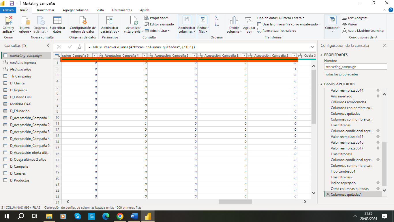394x222 pixels.
Task: Switch to the Herramientas tab
Action: pyautogui.click(x=122, y=10)
